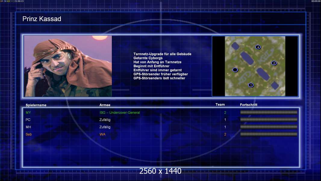
Task: Click the unnumbered start position marker on map
Action: [235, 70]
